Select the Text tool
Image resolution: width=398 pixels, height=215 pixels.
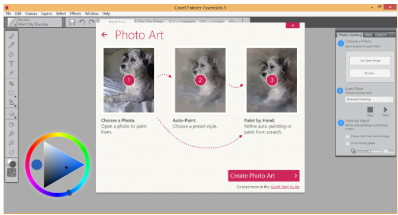(11, 64)
